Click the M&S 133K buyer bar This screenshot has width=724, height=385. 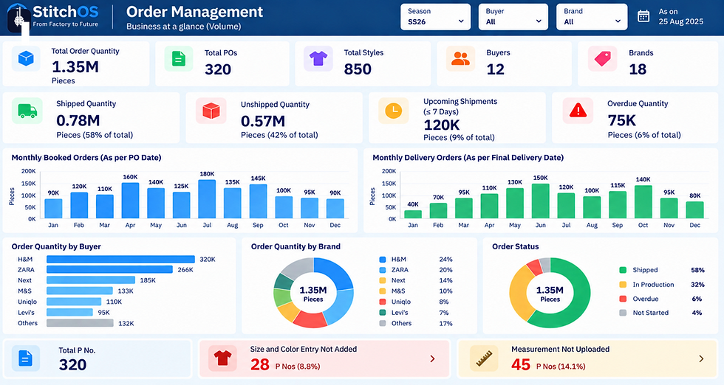[80, 291]
